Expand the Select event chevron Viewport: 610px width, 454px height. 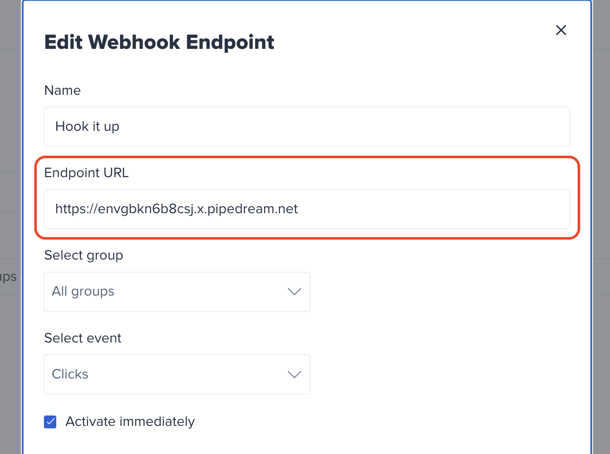[294, 375]
